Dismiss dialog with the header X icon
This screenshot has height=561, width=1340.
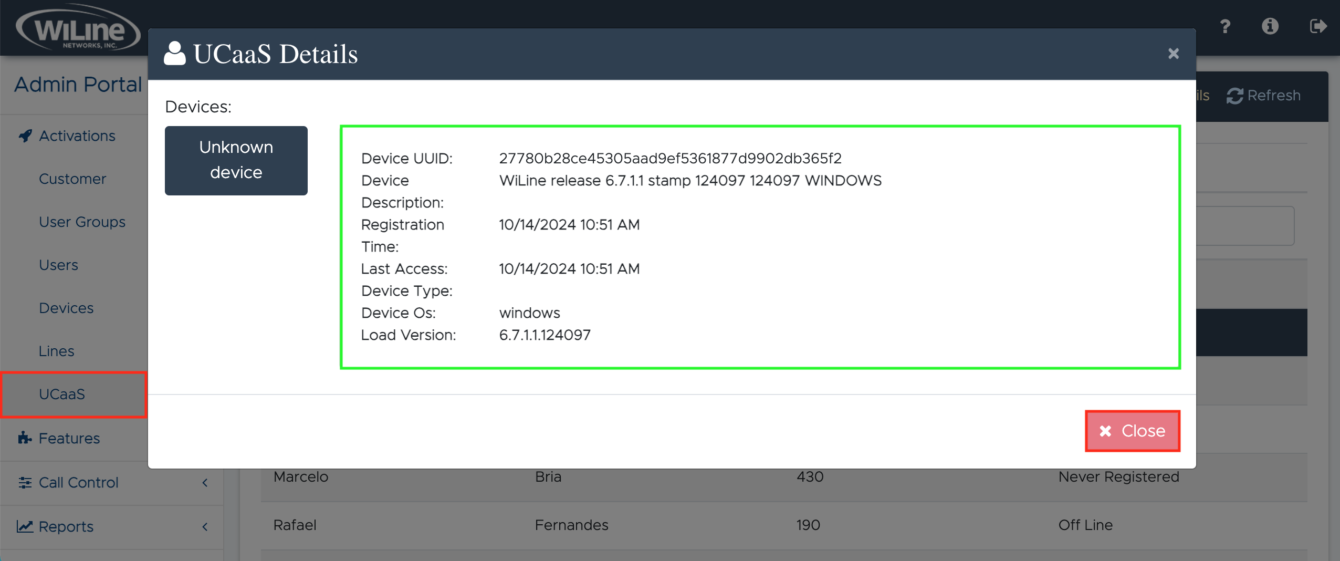(x=1173, y=54)
